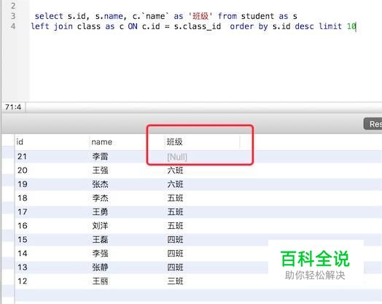Viewport: 382px width, 304px height.
Task: Select id cell 13
Action: 22,268
